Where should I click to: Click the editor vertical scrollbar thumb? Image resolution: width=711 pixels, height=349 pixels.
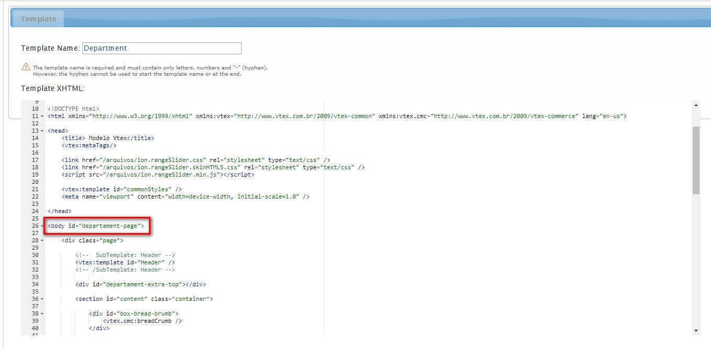click(696, 160)
